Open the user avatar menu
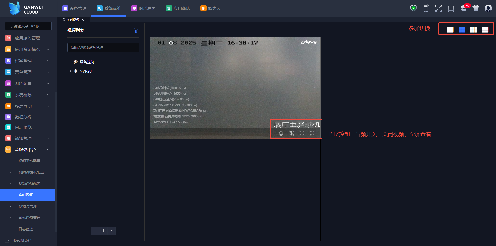Screen dimensions: 496x246 coord(488,8)
